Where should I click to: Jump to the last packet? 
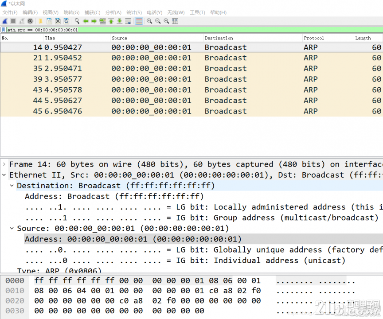coord(119,21)
